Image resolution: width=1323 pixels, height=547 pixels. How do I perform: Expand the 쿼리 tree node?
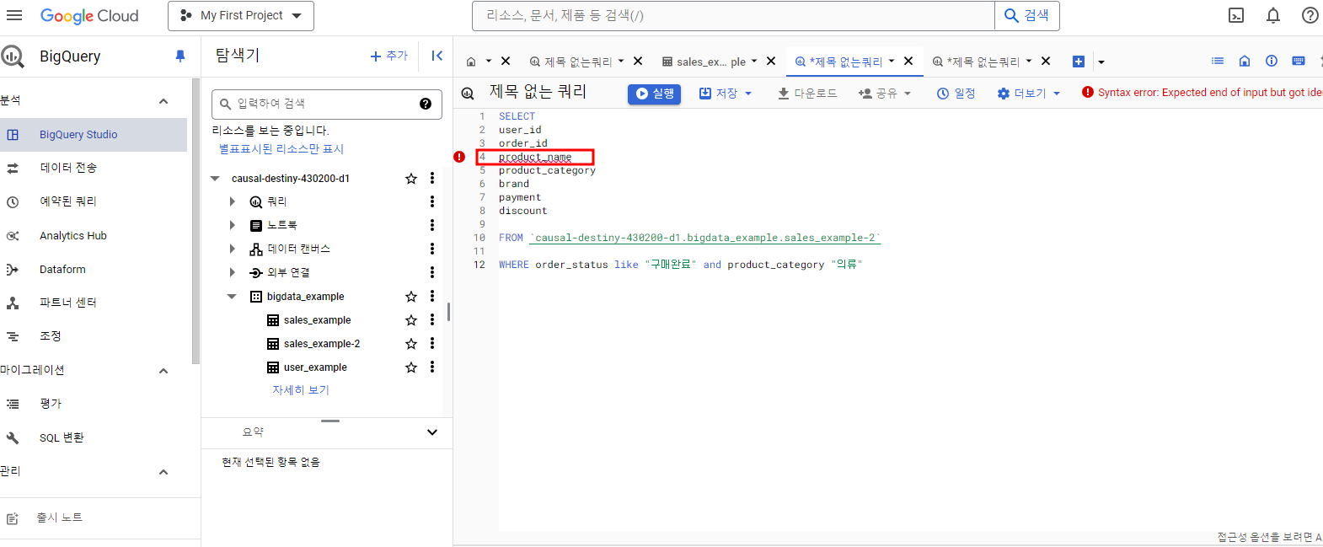click(x=233, y=202)
